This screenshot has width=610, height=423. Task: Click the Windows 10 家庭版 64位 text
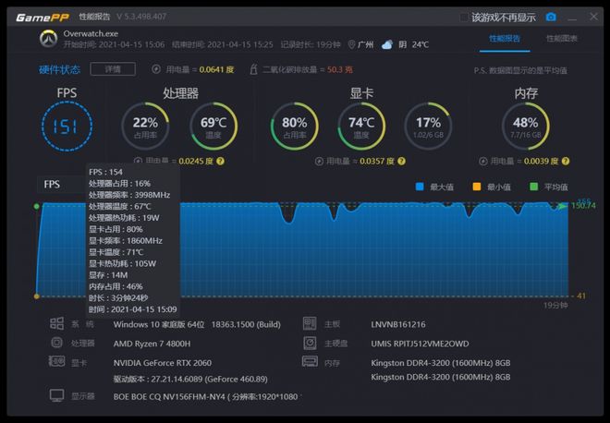point(159,324)
